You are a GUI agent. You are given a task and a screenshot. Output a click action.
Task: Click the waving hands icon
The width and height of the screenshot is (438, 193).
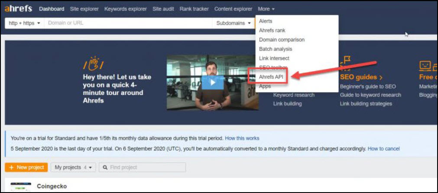point(94,63)
